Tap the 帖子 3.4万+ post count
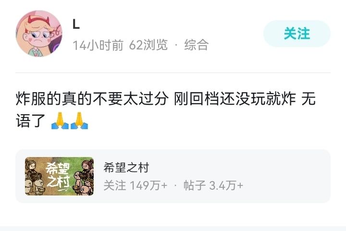The width and height of the screenshot is (346, 231). tap(213, 185)
